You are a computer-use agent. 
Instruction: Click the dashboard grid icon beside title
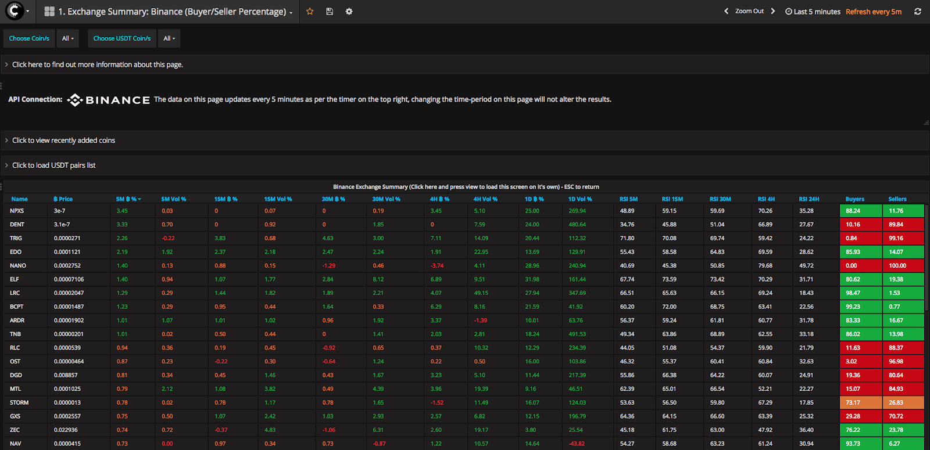coord(49,12)
